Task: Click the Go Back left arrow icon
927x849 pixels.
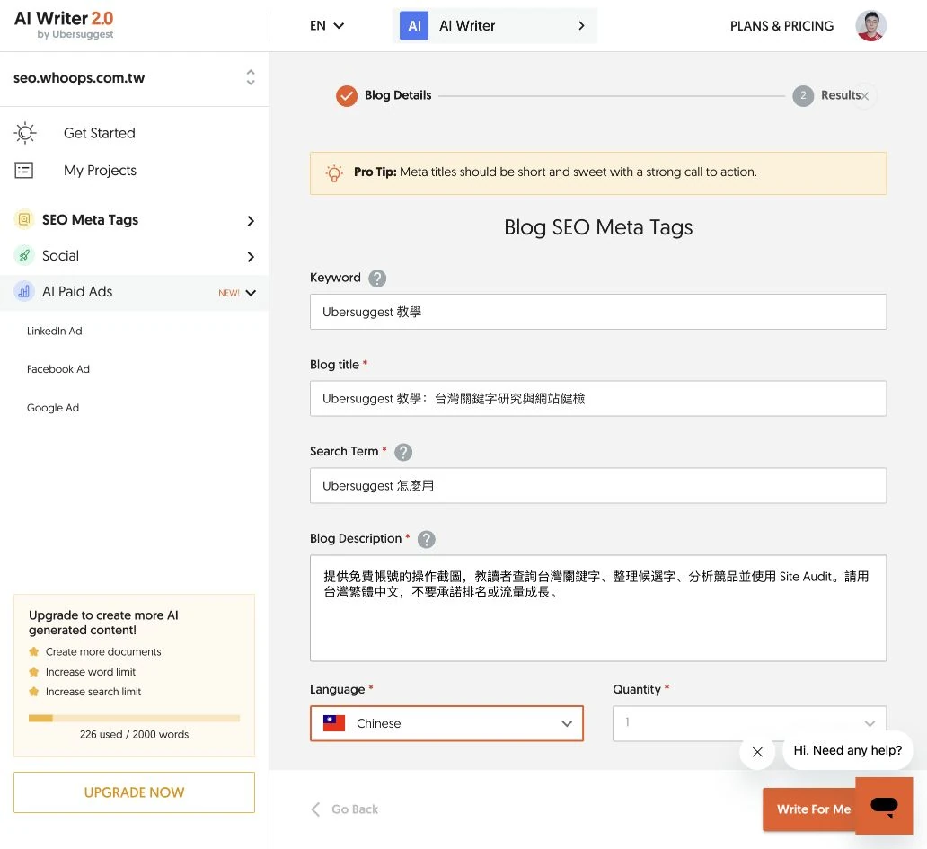Action: pos(315,809)
